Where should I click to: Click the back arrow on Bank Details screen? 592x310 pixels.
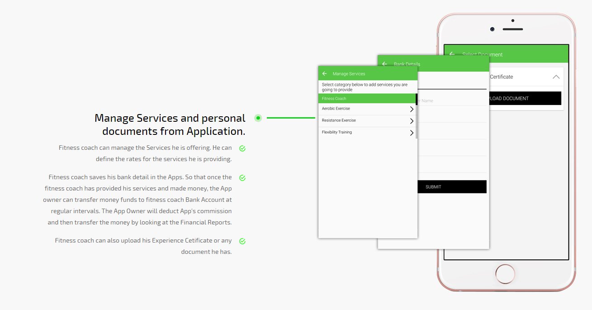coord(384,64)
